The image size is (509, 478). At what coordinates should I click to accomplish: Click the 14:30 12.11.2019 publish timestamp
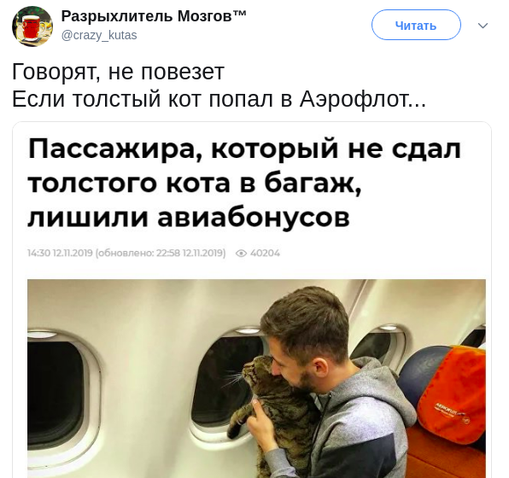click(61, 254)
